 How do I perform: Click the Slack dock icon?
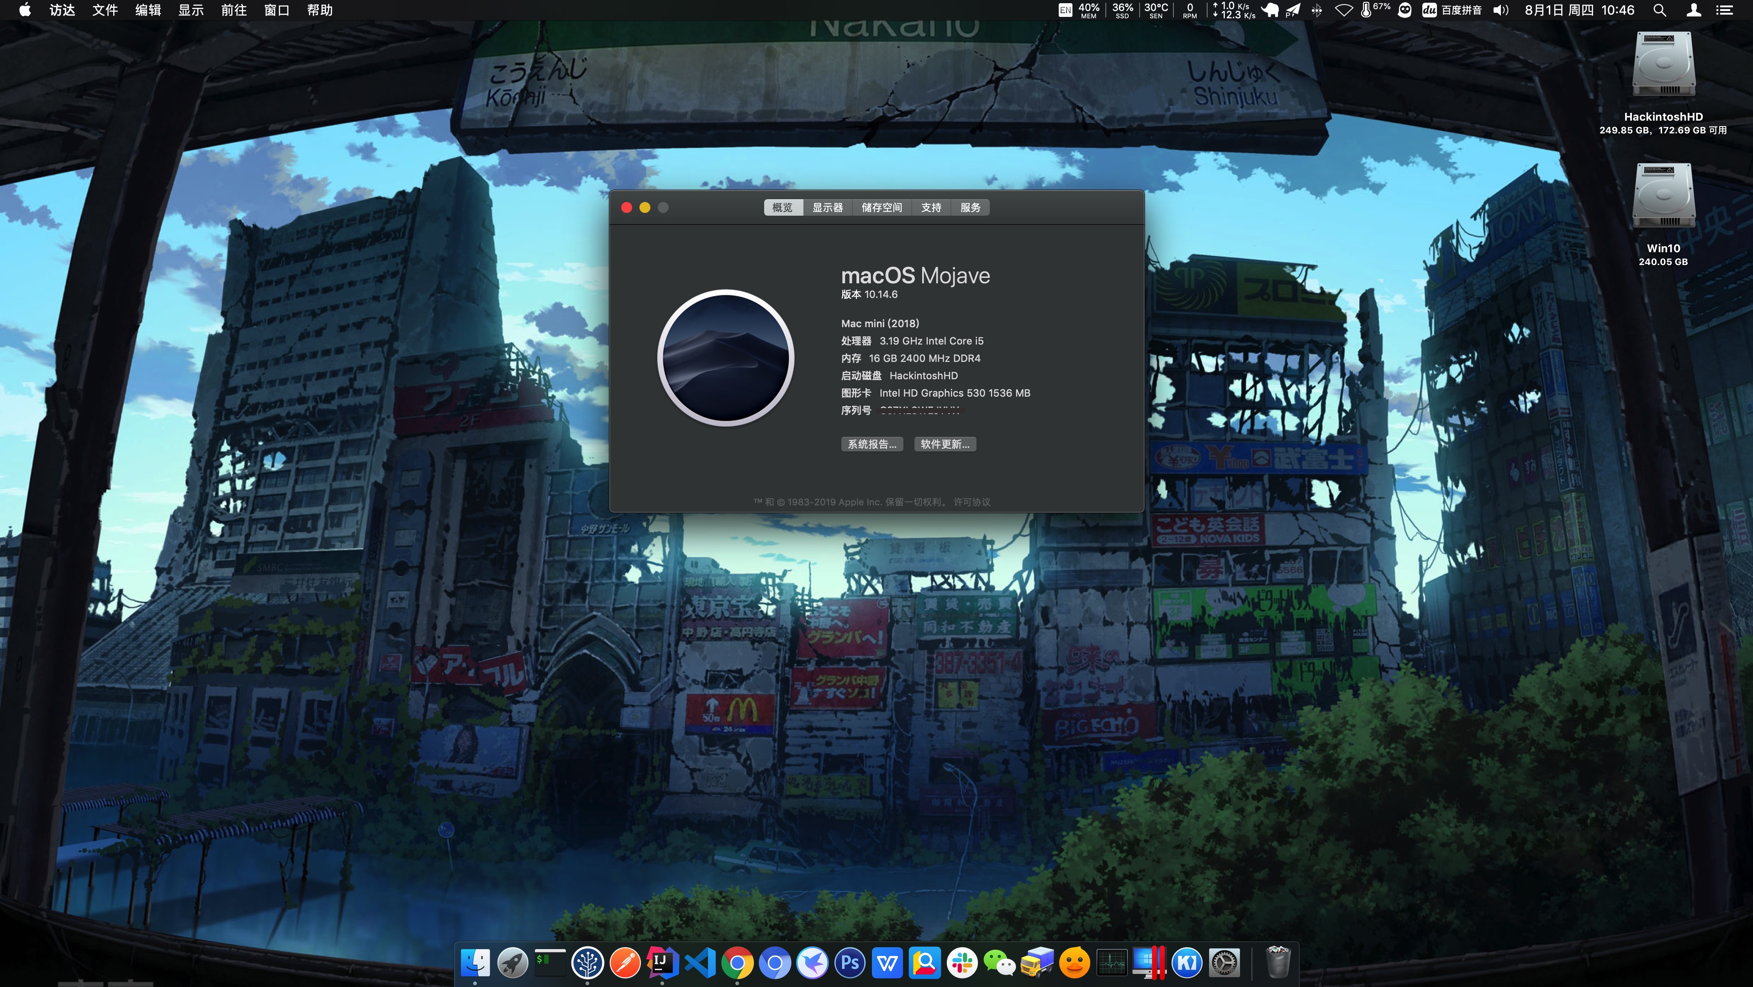[x=962, y=963]
